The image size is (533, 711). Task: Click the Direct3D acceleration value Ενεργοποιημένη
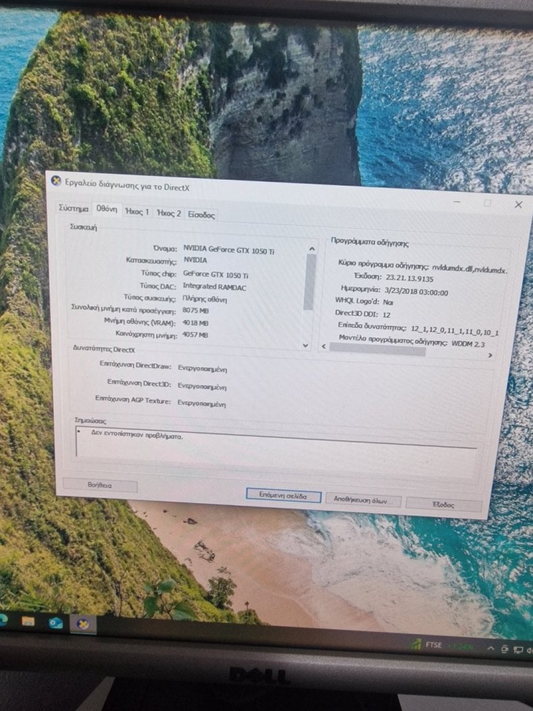coord(202,386)
